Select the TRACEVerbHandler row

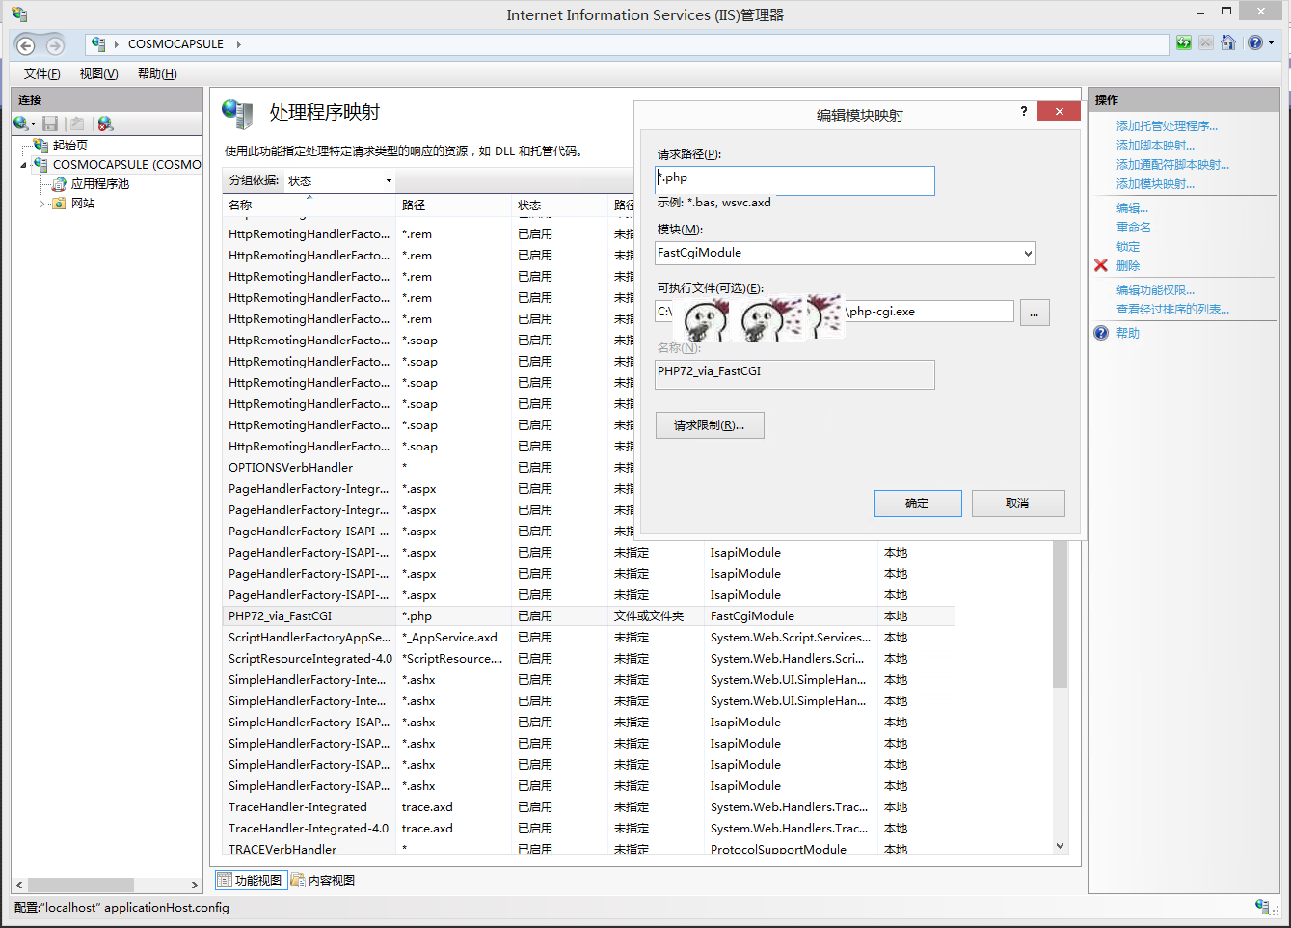click(x=588, y=848)
